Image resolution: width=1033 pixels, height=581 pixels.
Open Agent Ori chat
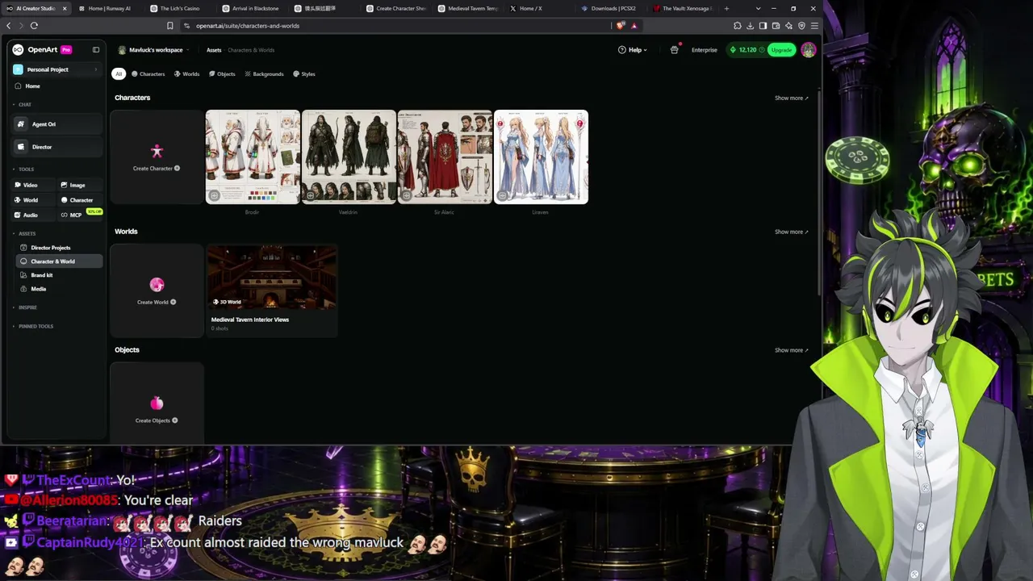point(58,124)
